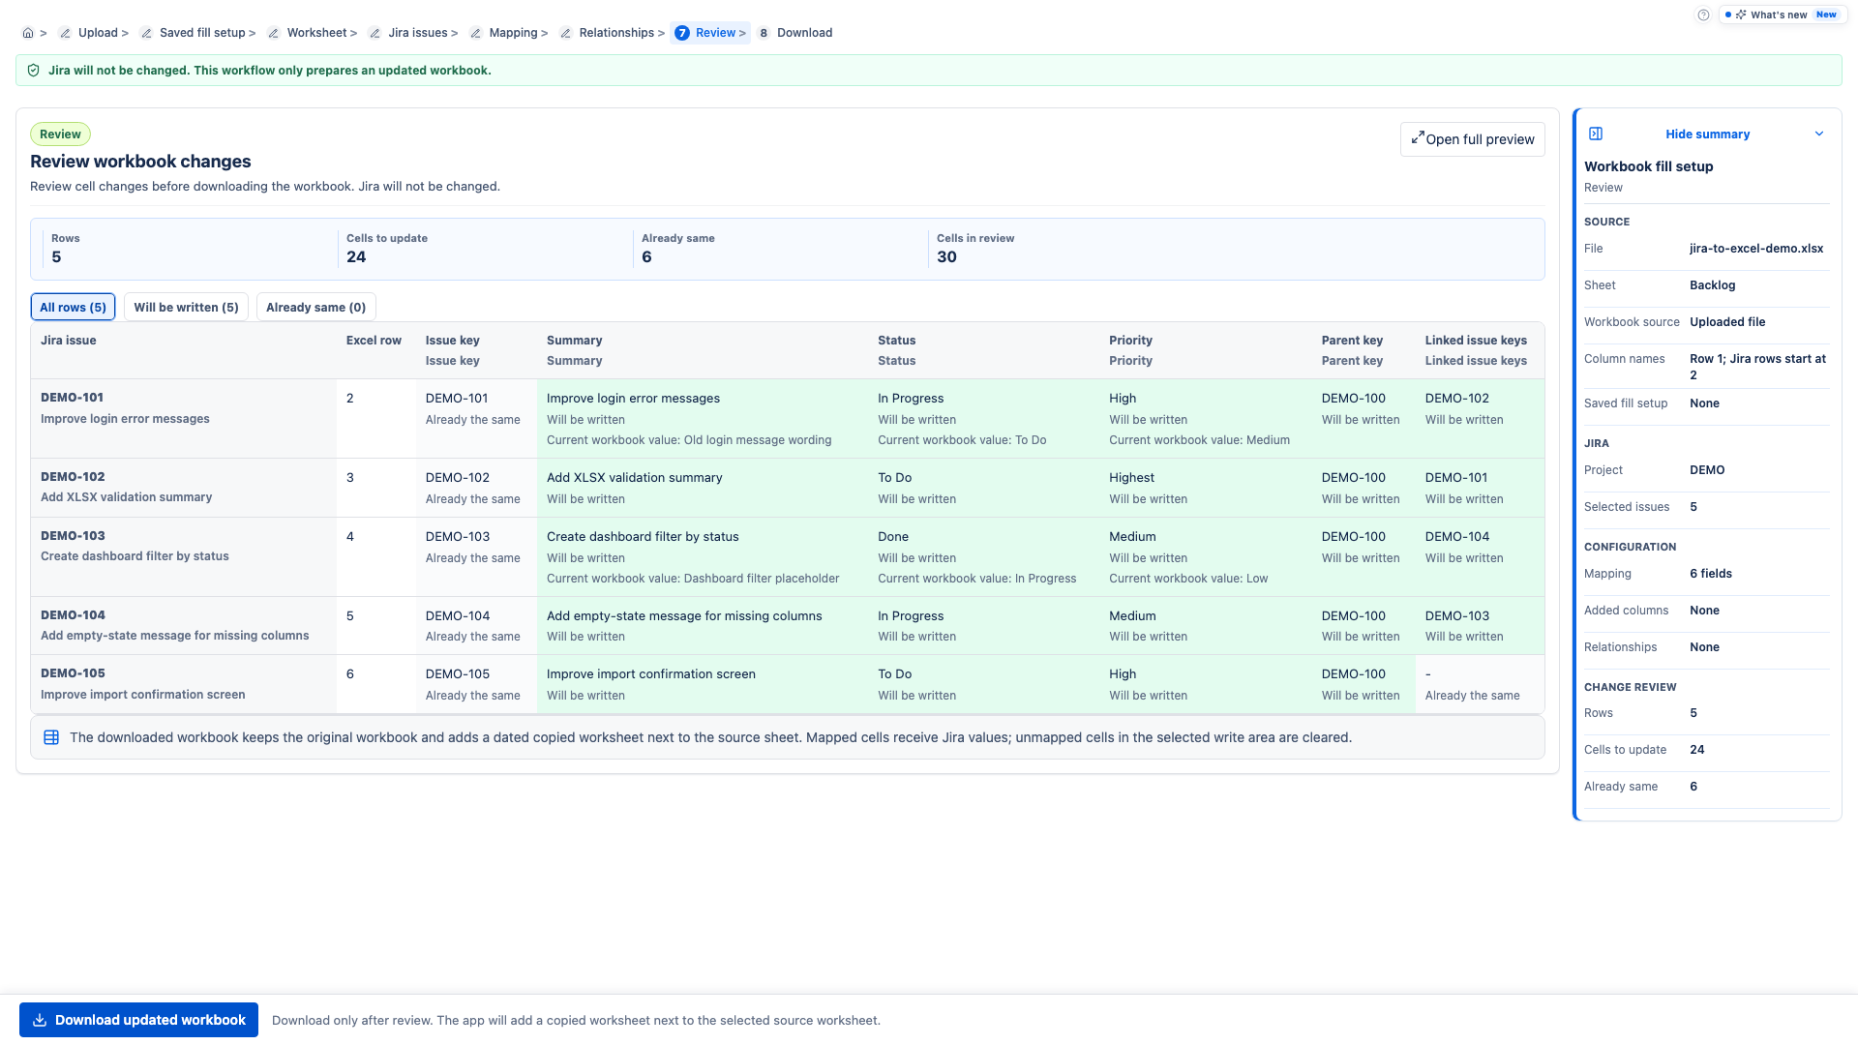Collapse the summary panel chevron
The image size is (1858, 1045).
coord(1819,134)
